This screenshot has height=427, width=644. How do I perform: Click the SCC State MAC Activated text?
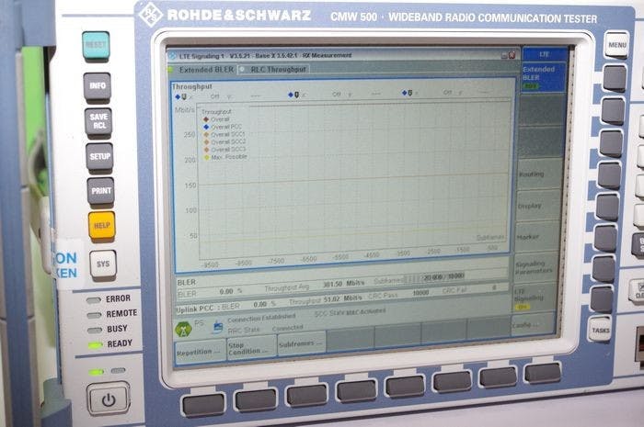(x=350, y=312)
